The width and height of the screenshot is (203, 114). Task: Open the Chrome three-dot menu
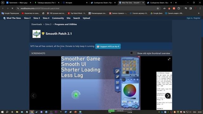[x=200, y=9]
